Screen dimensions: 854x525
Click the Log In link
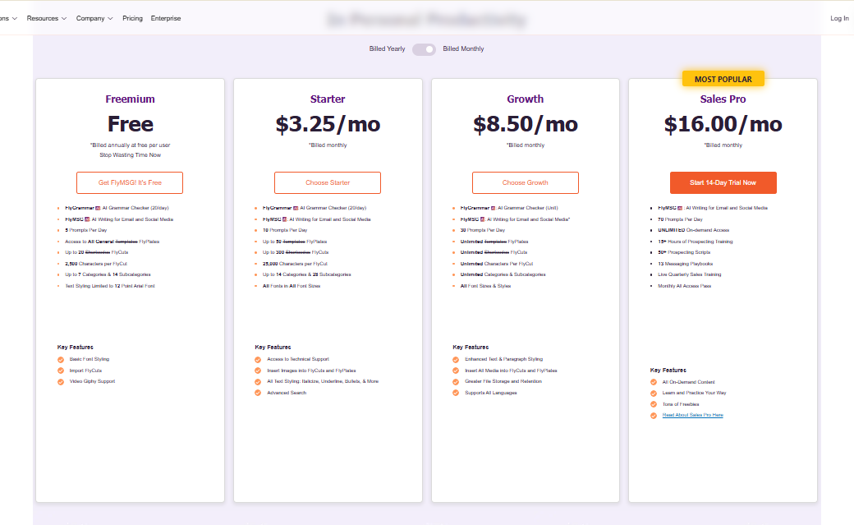839,18
